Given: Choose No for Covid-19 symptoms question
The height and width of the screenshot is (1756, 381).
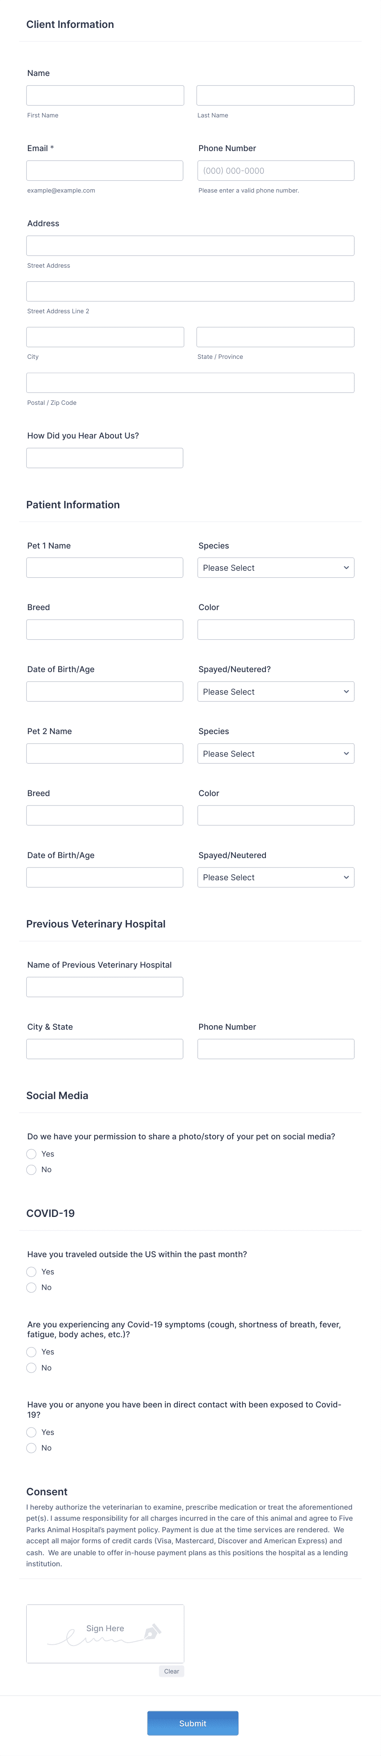Looking at the screenshot, I should (x=31, y=1368).
